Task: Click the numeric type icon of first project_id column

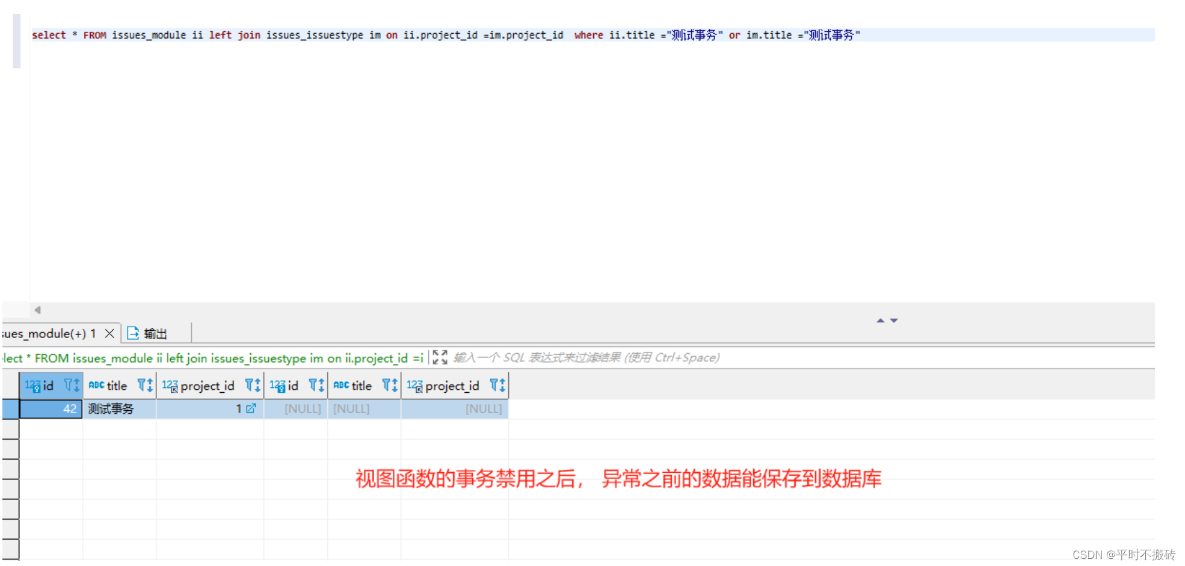Action: 170,386
